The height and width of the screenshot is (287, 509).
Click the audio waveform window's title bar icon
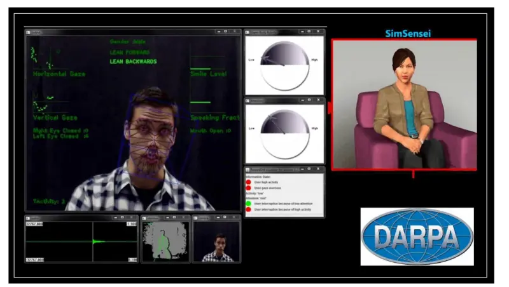click(28, 218)
